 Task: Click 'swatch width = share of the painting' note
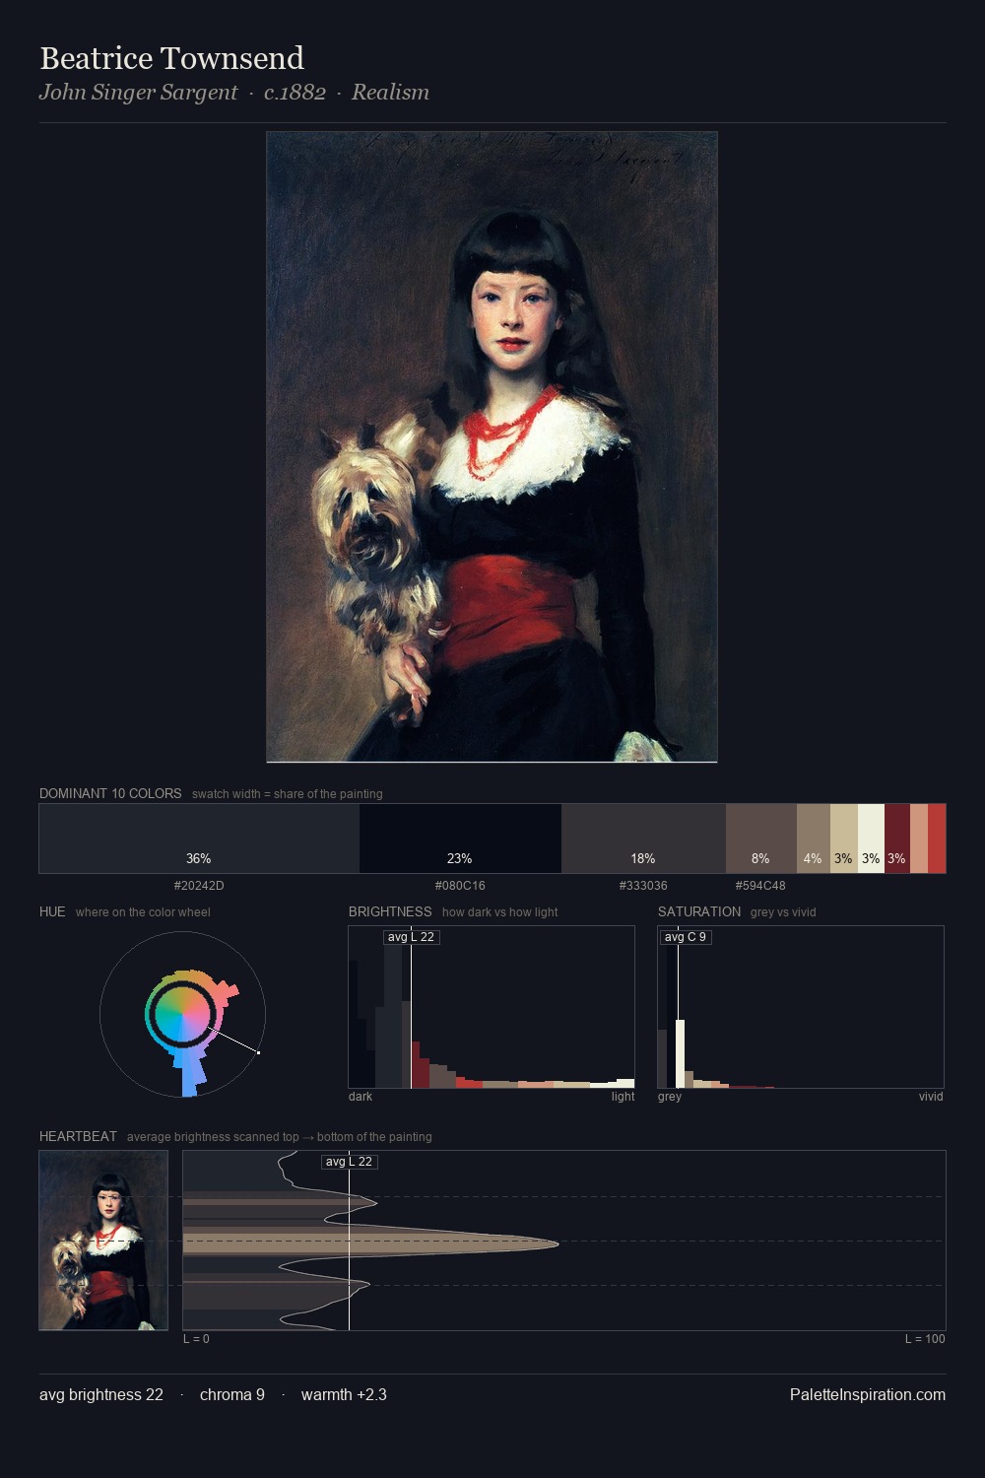coord(287,794)
